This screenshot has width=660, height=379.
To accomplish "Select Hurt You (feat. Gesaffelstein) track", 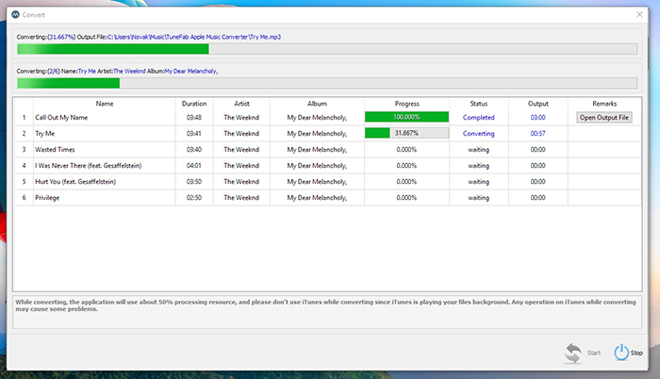I will point(75,182).
